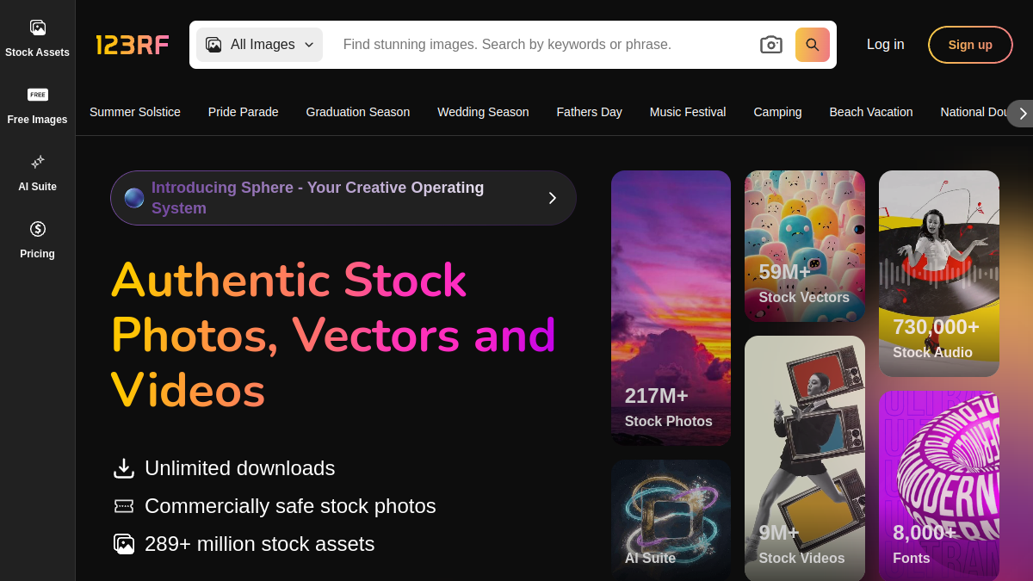
Task: Click the banner's right chevron arrow
Action: pos(553,198)
